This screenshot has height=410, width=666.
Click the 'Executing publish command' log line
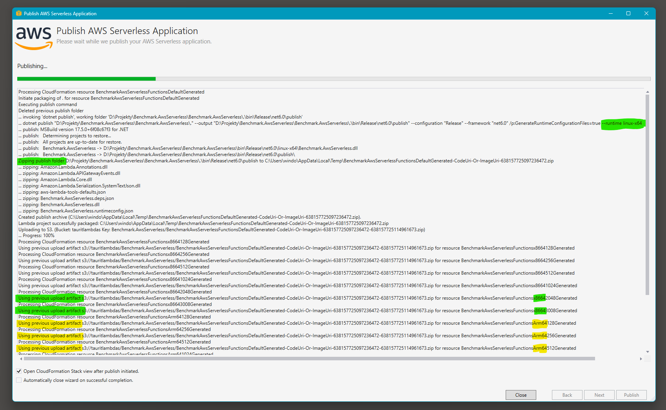point(48,104)
